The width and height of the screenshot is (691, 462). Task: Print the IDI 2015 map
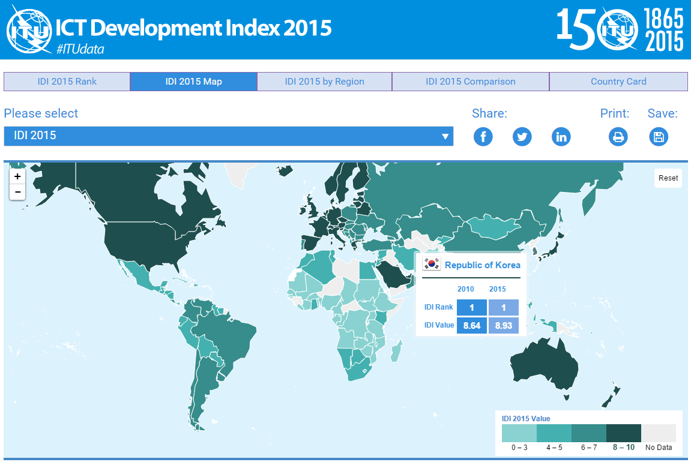[x=618, y=136]
